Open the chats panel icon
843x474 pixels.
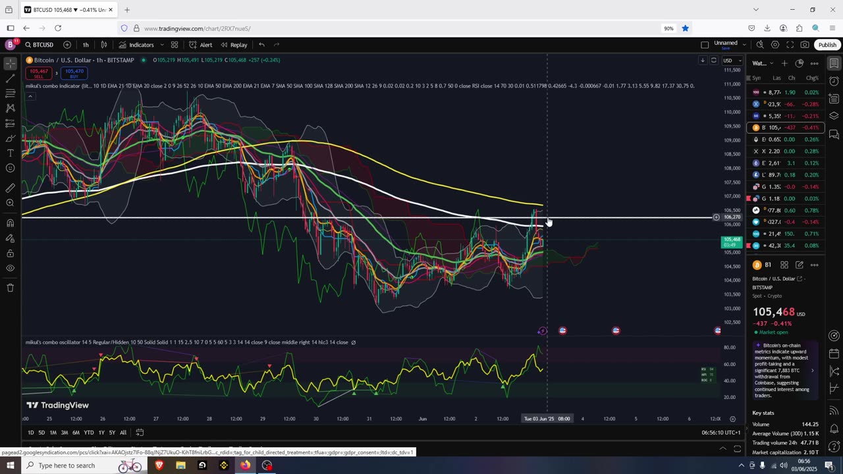click(x=834, y=135)
